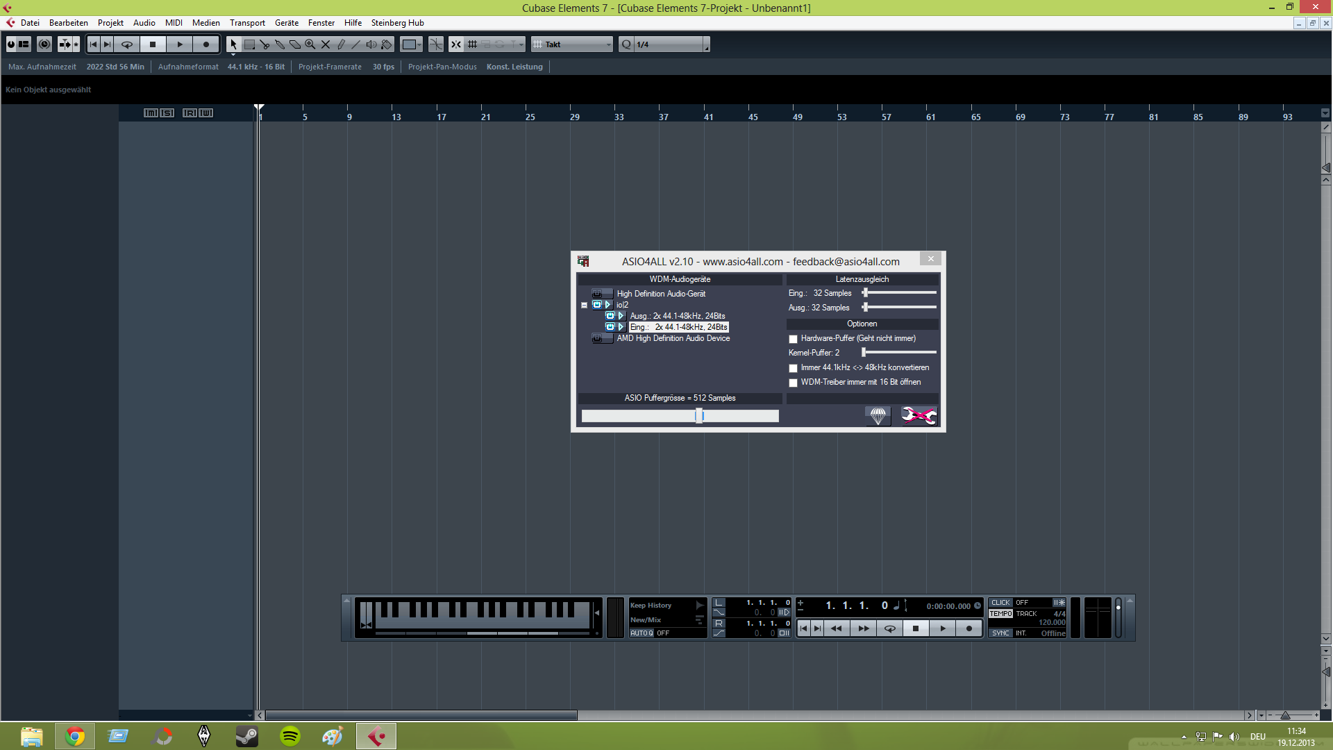Open the Transport menu

point(247,23)
